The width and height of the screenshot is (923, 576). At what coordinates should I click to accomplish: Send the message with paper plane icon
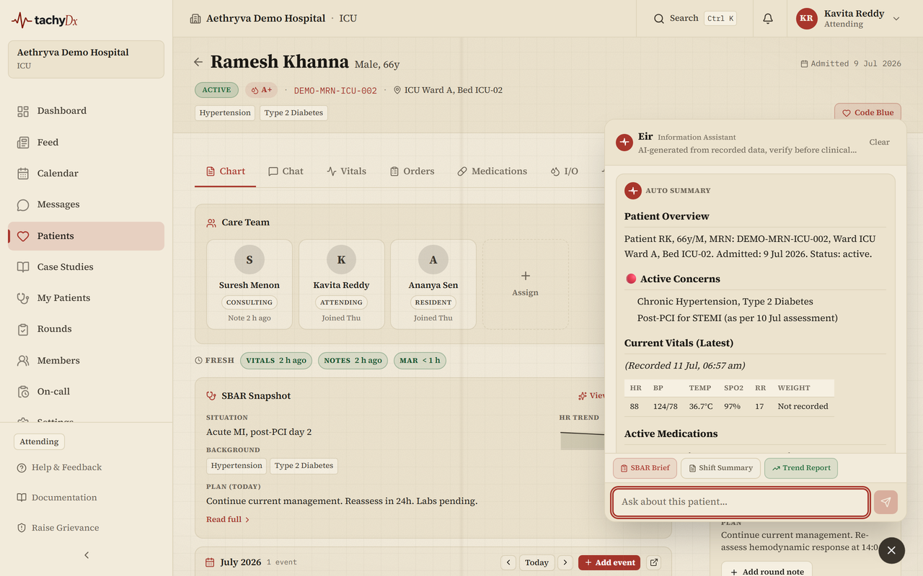tap(886, 502)
